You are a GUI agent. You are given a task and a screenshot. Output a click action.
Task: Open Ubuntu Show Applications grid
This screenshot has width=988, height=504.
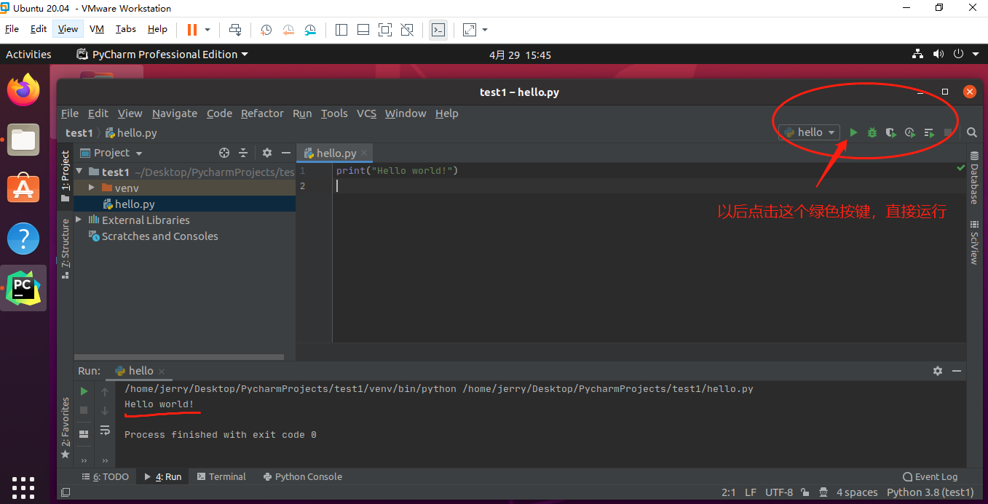23,487
